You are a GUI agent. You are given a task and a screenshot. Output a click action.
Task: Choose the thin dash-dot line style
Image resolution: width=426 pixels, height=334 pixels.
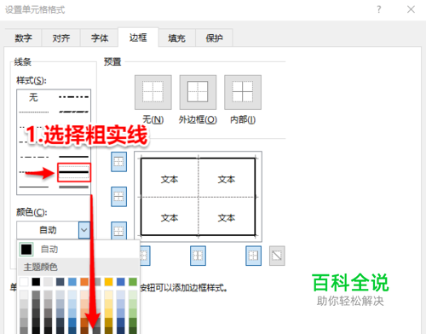click(x=35, y=157)
